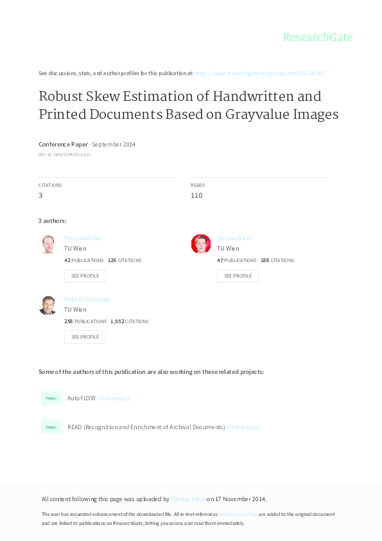382x541 pixels.
Task: Select the CITATIONS count of 3
Action: pyautogui.click(x=40, y=195)
